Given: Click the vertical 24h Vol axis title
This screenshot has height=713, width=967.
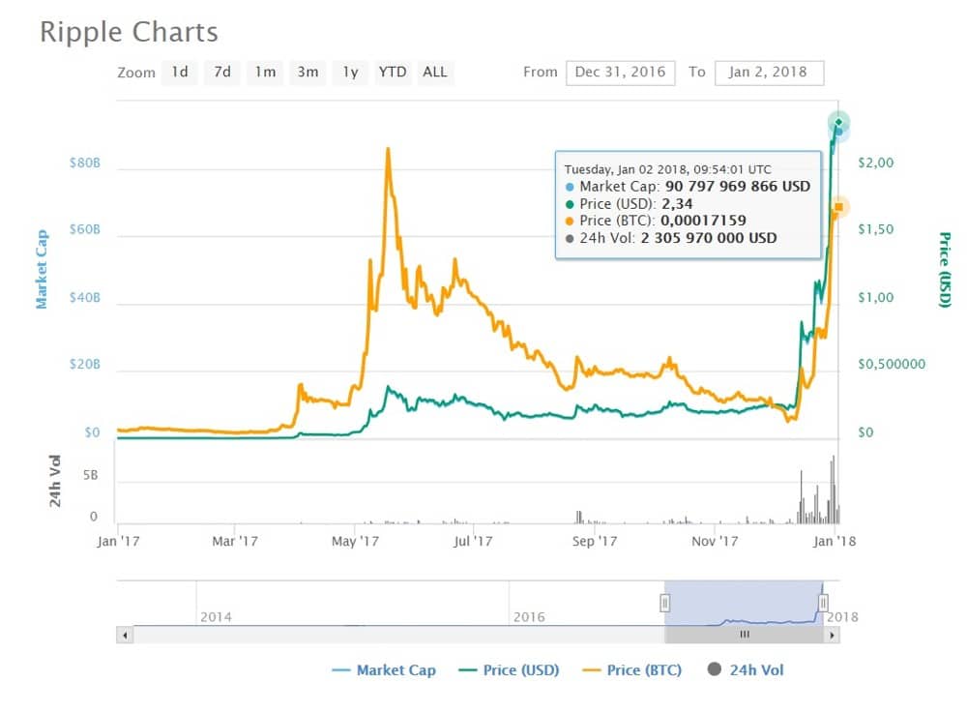Looking at the screenshot, I should click(55, 481).
